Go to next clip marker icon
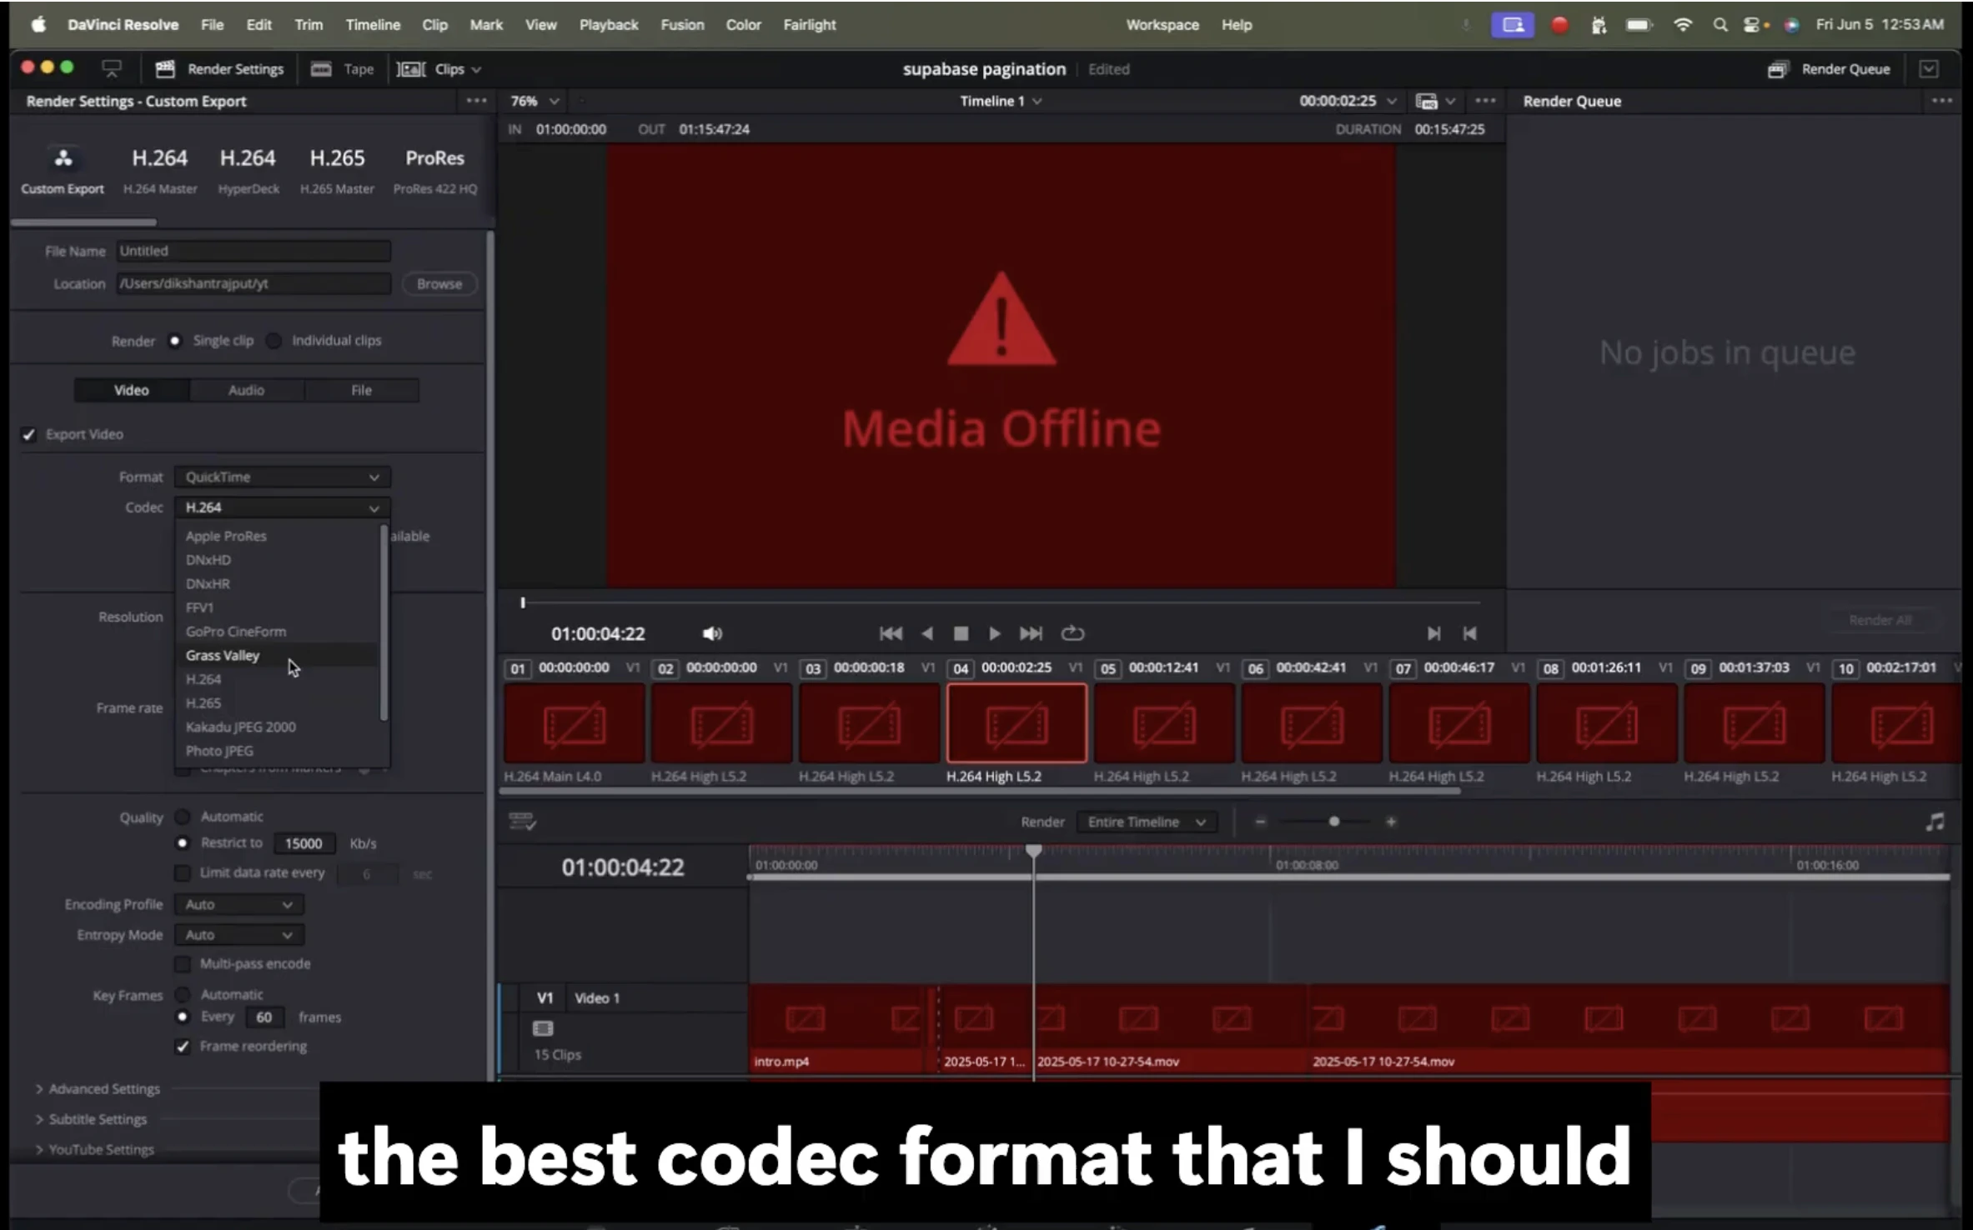 point(1433,634)
